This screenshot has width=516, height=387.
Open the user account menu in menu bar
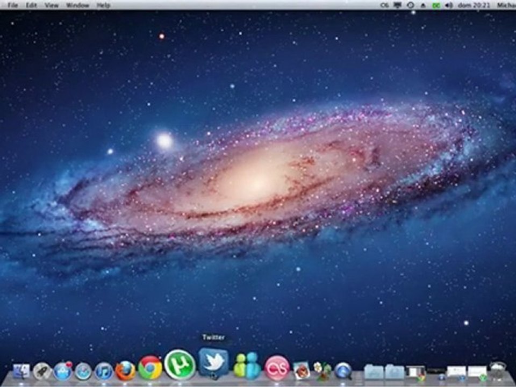[x=506, y=5]
